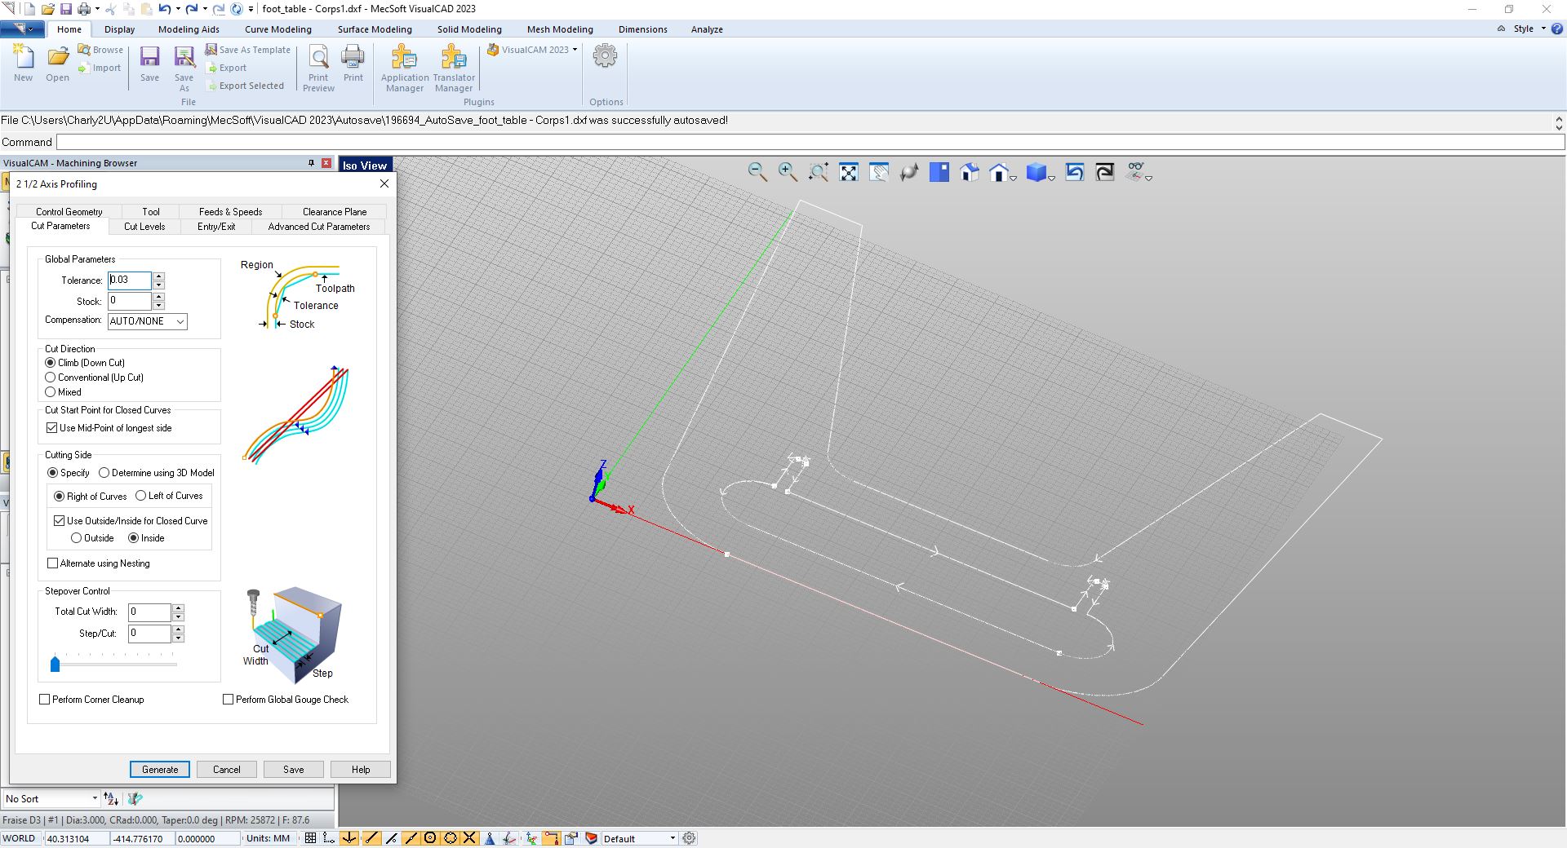Select Left of Curves radio button
This screenshot has width=1567, height=848.
(140, 496)
